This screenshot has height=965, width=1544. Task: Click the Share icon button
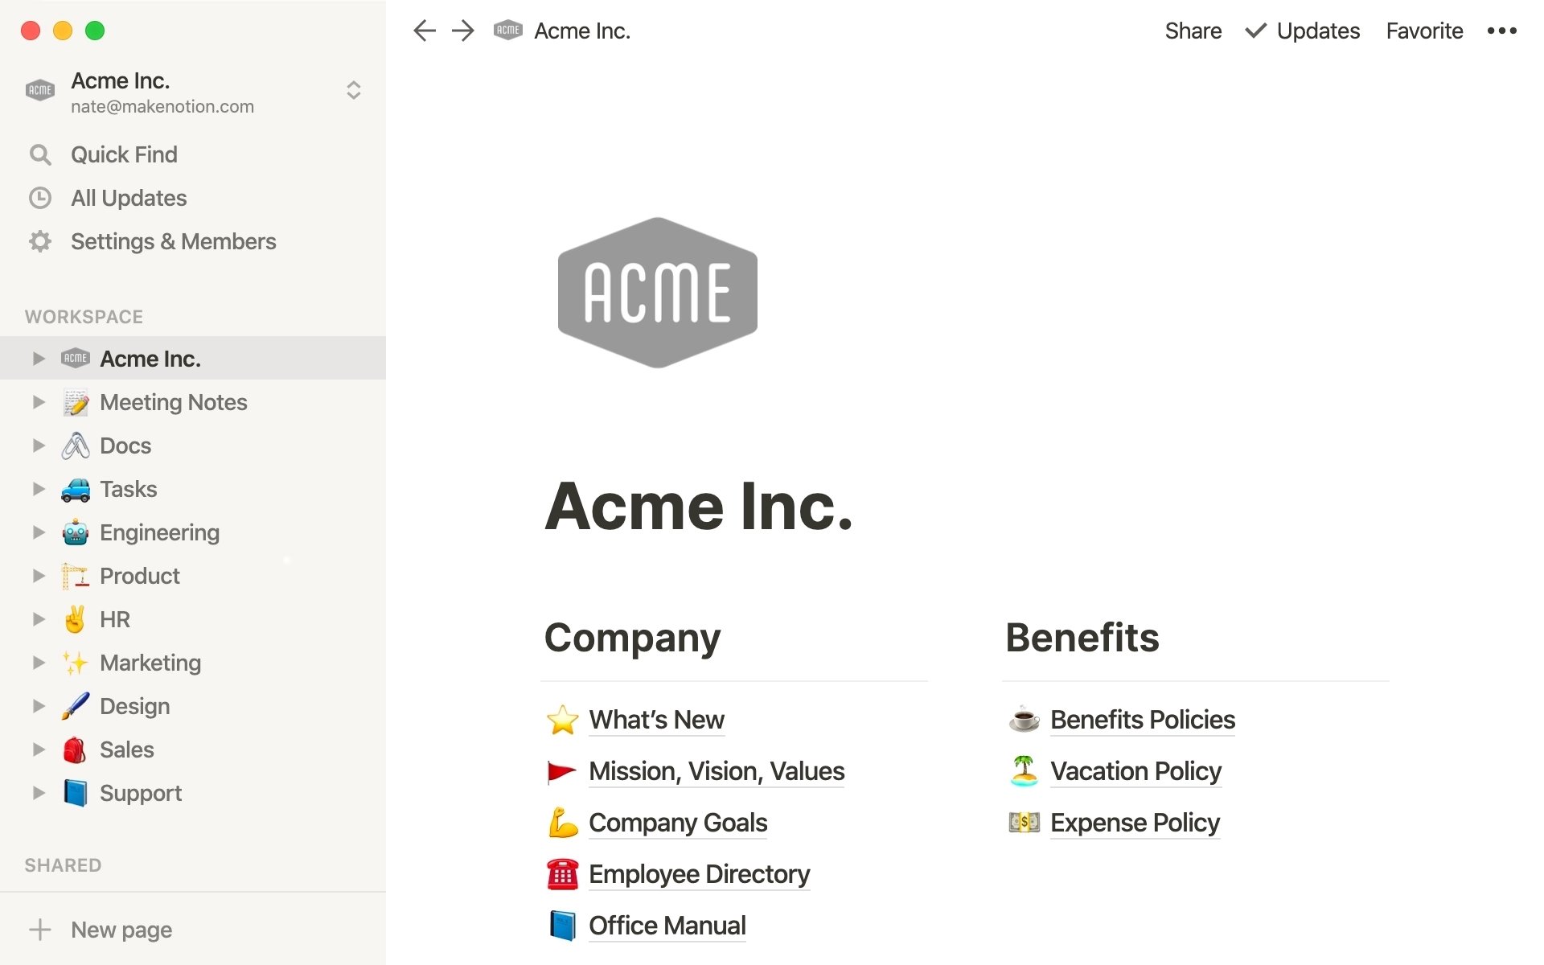pyautogui.click(x=1193, y=30)
